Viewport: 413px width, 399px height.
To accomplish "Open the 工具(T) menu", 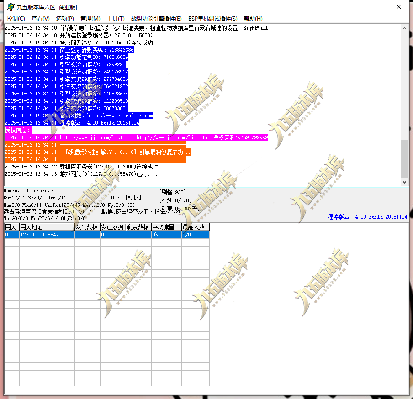I will [116, 18].
